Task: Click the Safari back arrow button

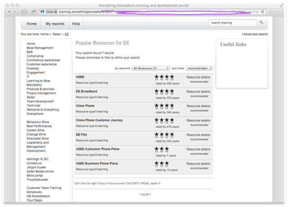Action: [9, 12]
